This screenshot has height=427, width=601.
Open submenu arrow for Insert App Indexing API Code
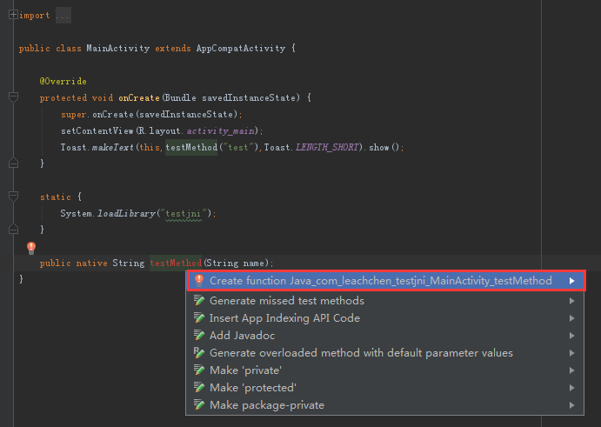pyautogui.click(x=572, y=318)
